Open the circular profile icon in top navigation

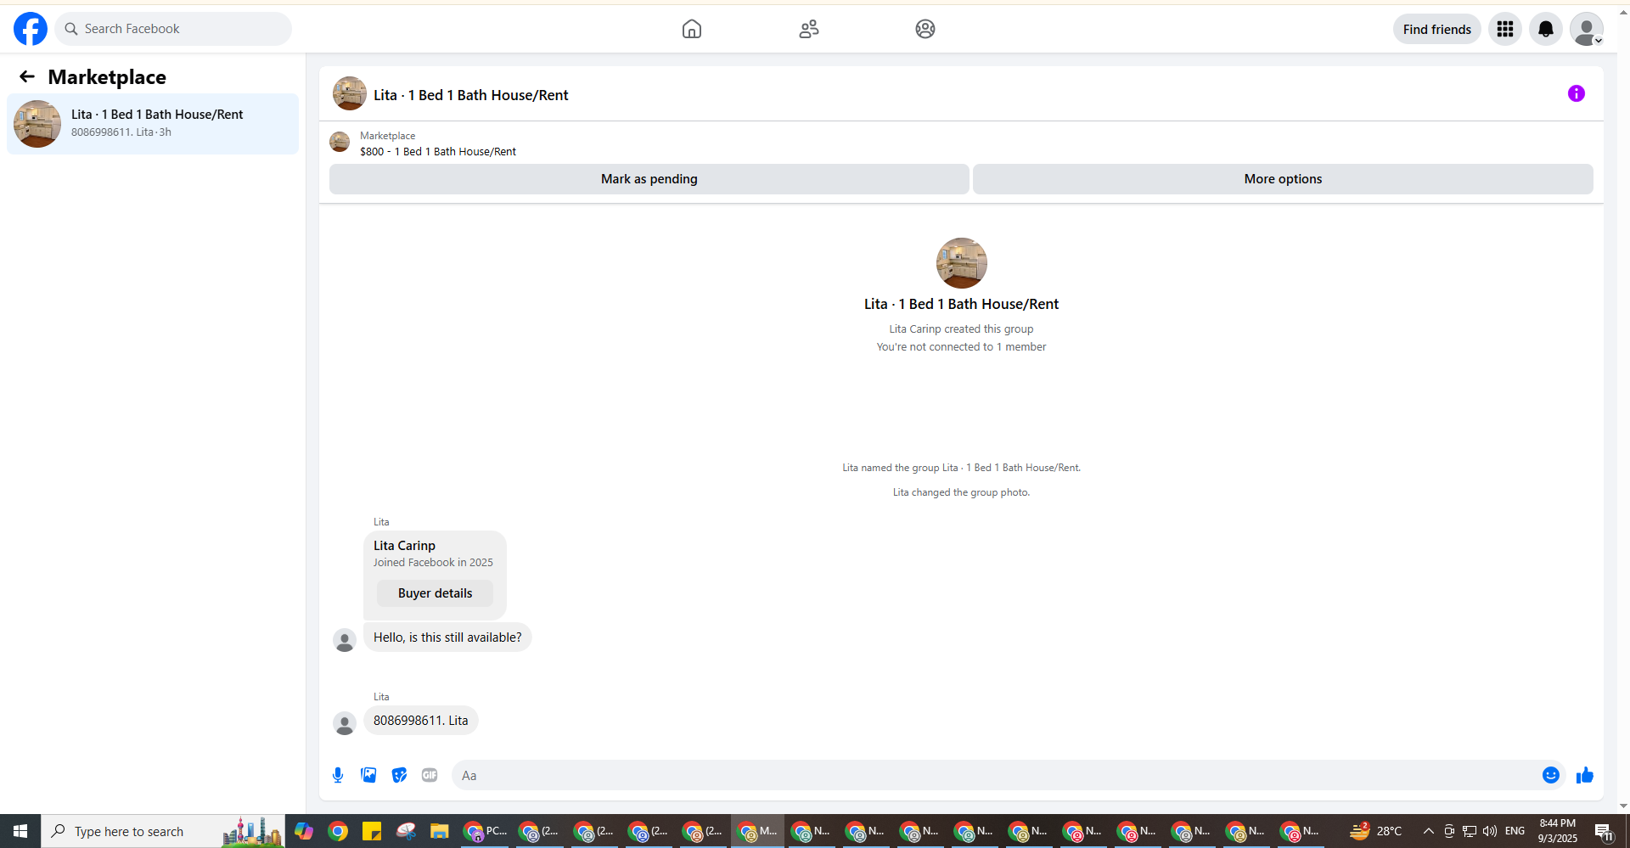tap(925, 29)
